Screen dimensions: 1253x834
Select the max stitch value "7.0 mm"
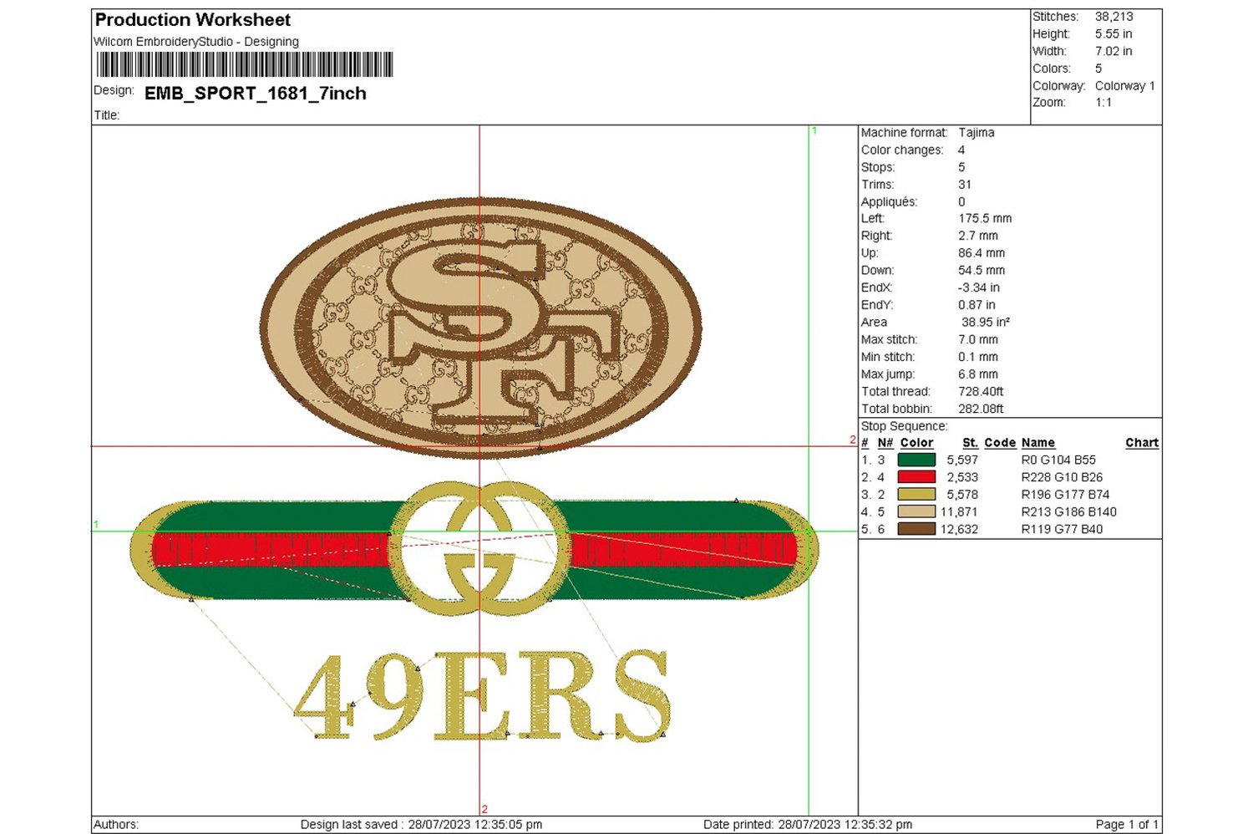[978, 340]
